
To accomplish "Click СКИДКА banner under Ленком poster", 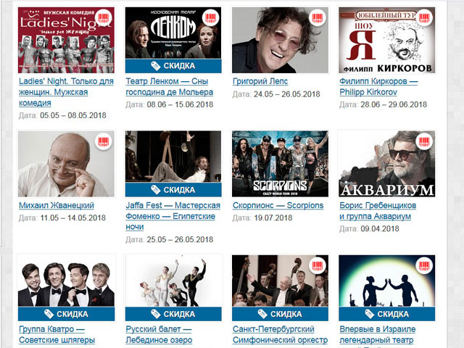I will 173,66.
